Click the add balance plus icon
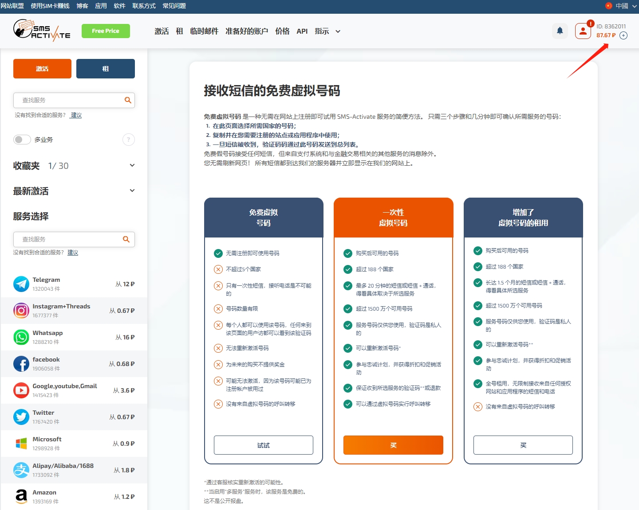The image size is (639, 510). (623, 35)
